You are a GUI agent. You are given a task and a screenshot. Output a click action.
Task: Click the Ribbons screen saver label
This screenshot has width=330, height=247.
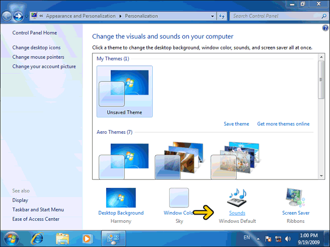pos(295,221)
